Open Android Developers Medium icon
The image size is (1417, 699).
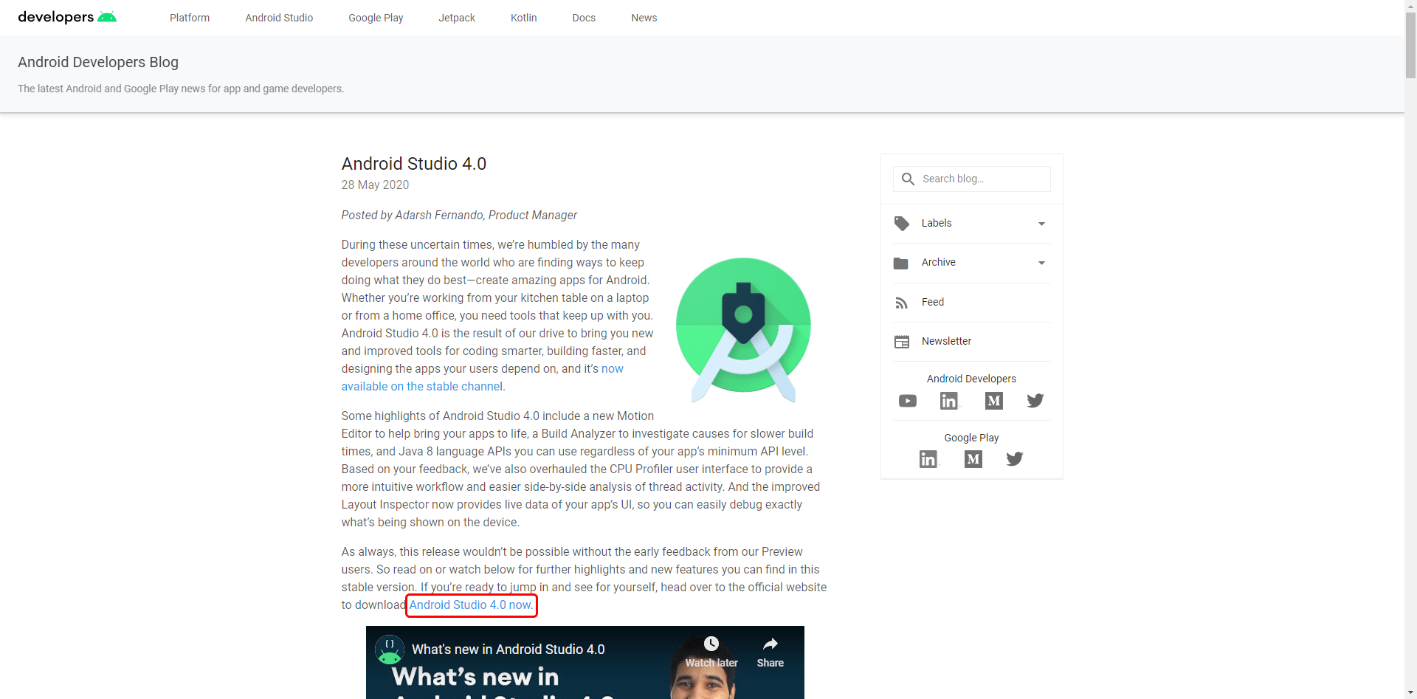pyautogui.click(x=994, y=401)
